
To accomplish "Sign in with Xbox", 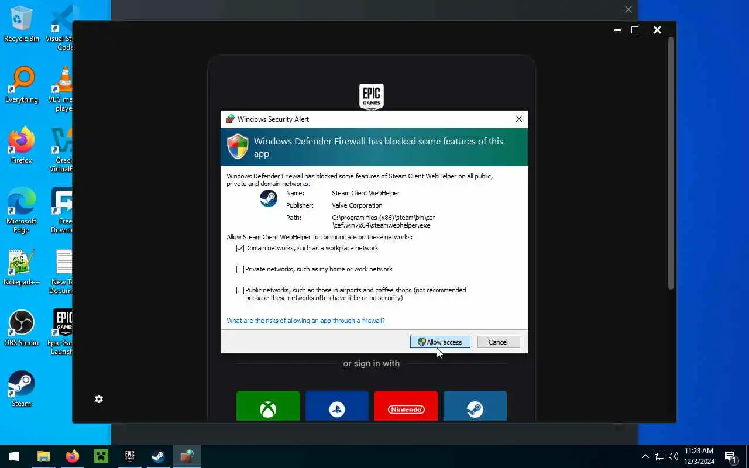I will [268, 406].
